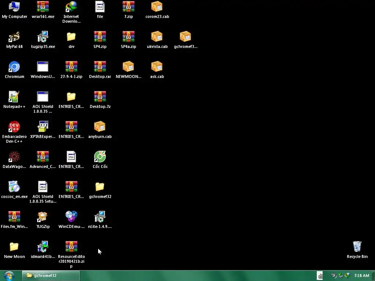
Task: Select the Recycle Bin icon
Action: point(357,247)
